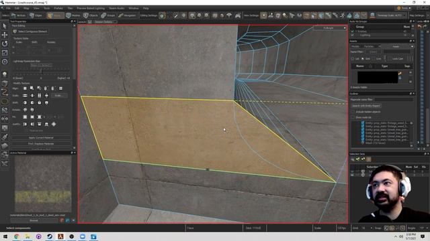The width and height of the screenshot is (430, 241).
Task: Switch selection mode to Groups
Action: (x=108, y=15)
